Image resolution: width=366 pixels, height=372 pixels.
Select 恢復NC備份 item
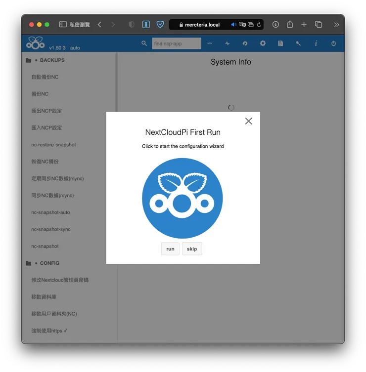(45, 162)
